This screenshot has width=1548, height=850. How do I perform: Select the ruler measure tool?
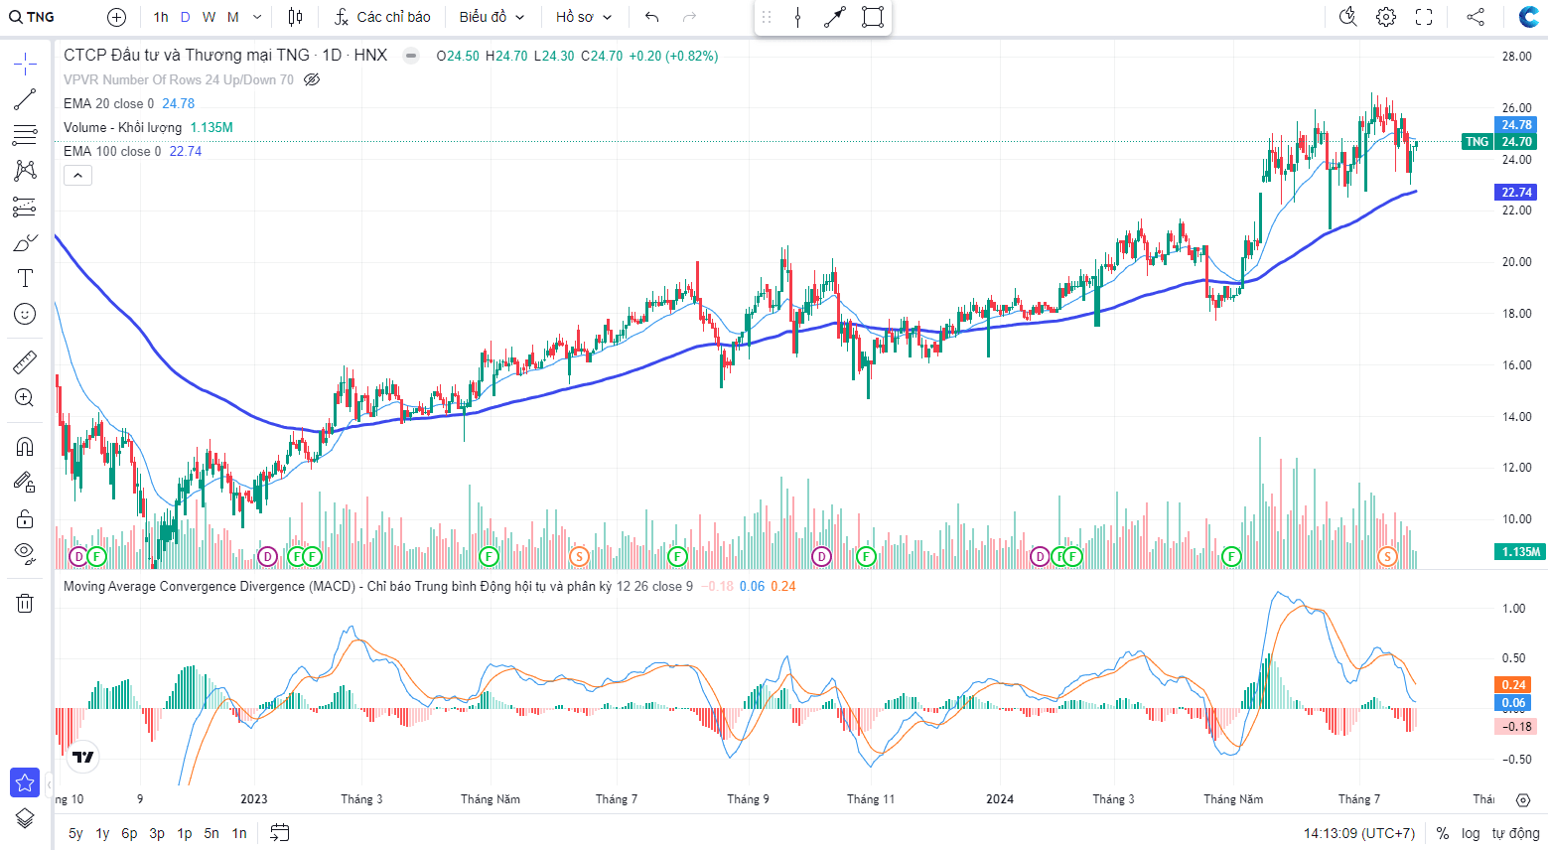click(25, 362)
